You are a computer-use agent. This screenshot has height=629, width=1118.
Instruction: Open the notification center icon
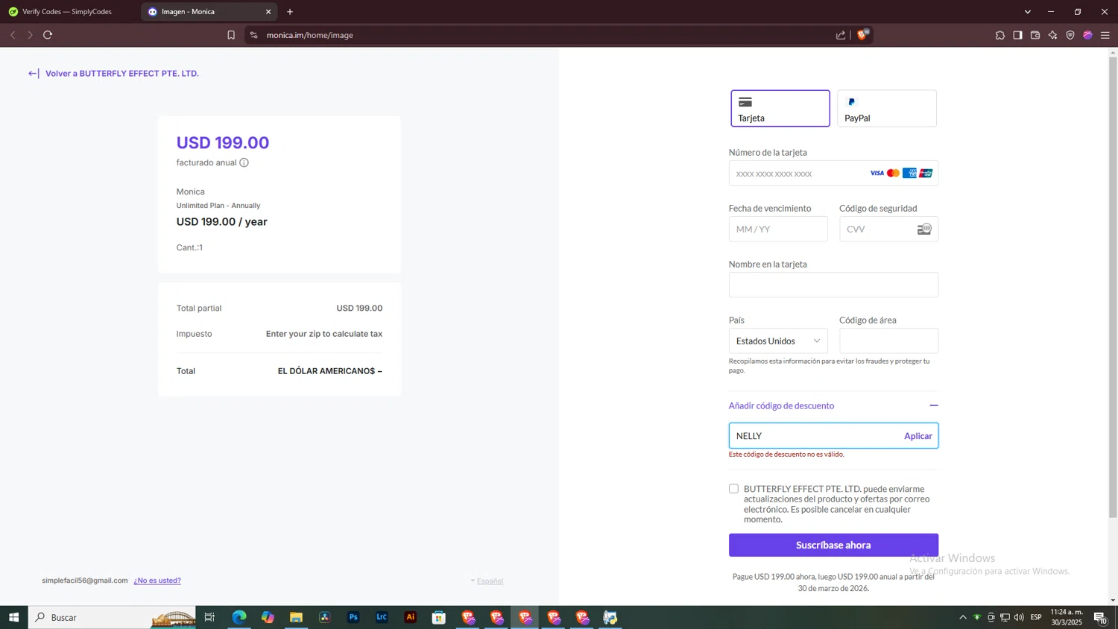1100,617
